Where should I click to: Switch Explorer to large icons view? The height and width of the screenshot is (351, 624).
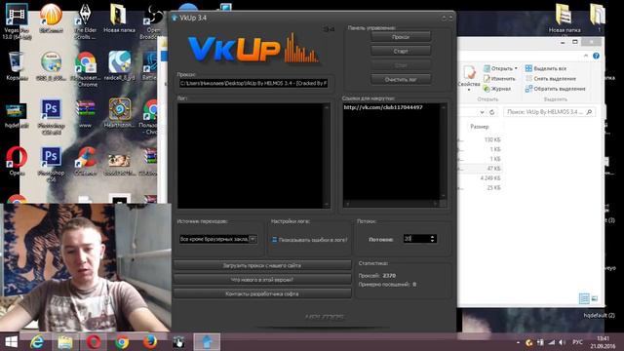point(594,298)
